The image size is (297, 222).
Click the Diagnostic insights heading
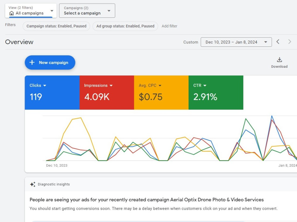coord(54,184)
